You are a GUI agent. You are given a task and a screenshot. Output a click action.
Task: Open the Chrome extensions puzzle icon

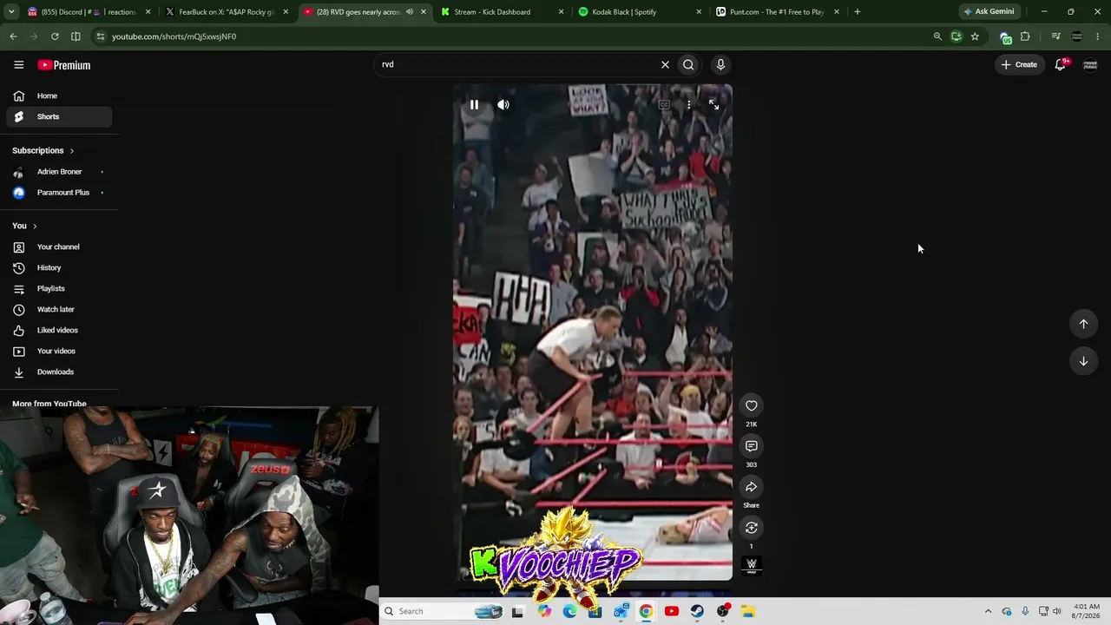[1025, 36]
